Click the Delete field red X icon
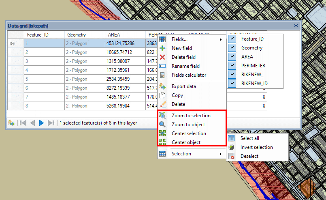 click(162, 57)
